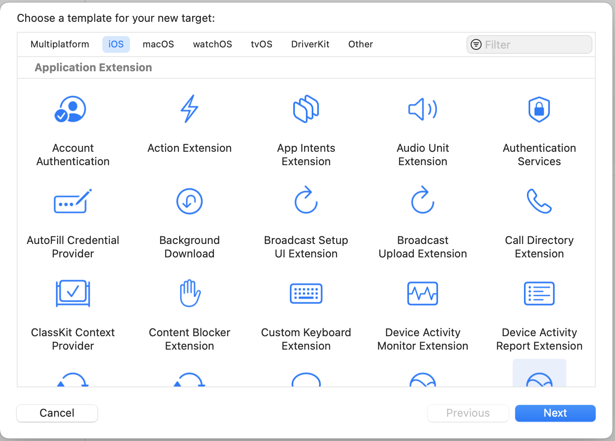615x441 pixels.
Task: Click the ClassKit Context Provider label
Action: pyautogui.click(x=73, y=339)
